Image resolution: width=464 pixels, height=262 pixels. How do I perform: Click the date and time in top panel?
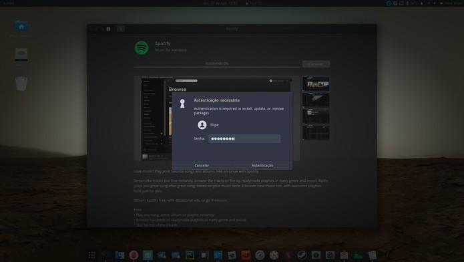pos(220,3)
